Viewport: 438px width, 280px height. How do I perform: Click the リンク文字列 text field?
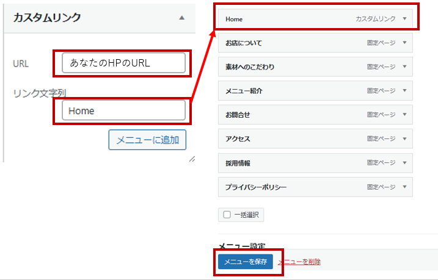[x=123, y=110]
